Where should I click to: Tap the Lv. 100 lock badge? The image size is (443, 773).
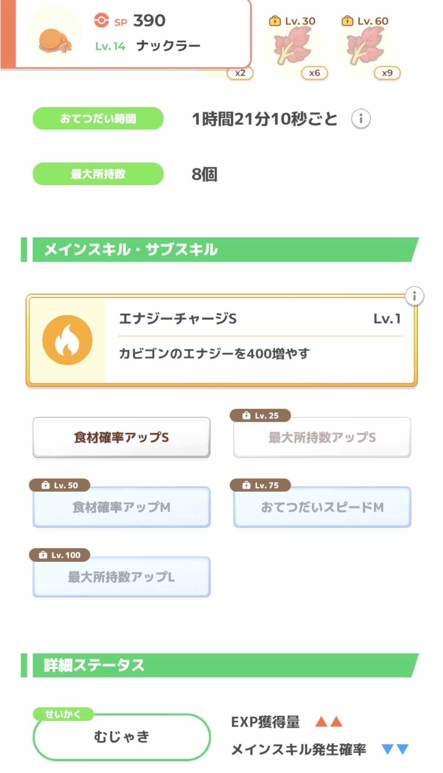coord(60,555)
